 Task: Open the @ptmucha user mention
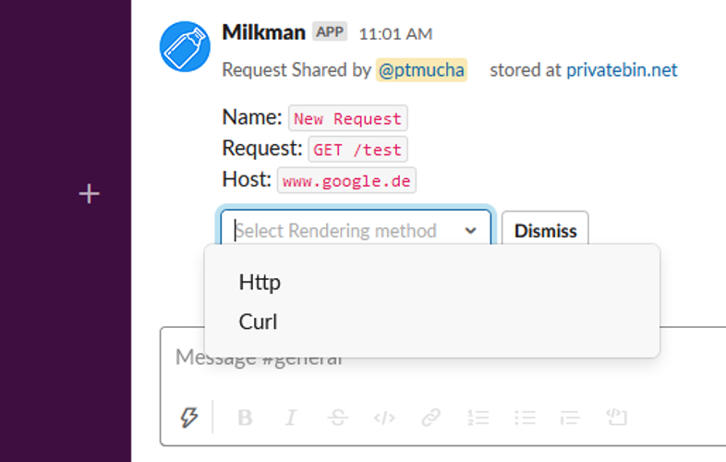(421, 70)
